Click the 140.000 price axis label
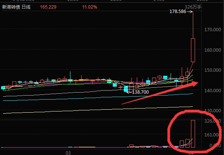 click(213, 90)
